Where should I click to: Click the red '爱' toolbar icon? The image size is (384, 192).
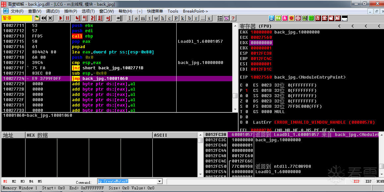pyautogui.click(x=324, y=18)
